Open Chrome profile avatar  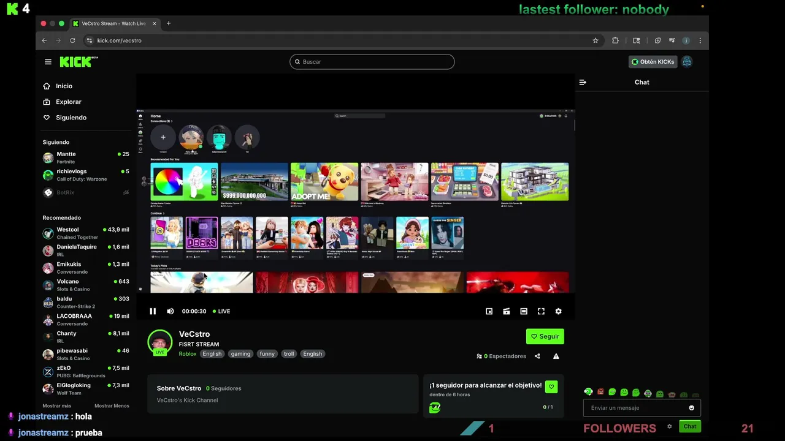(x=686, y=40)
